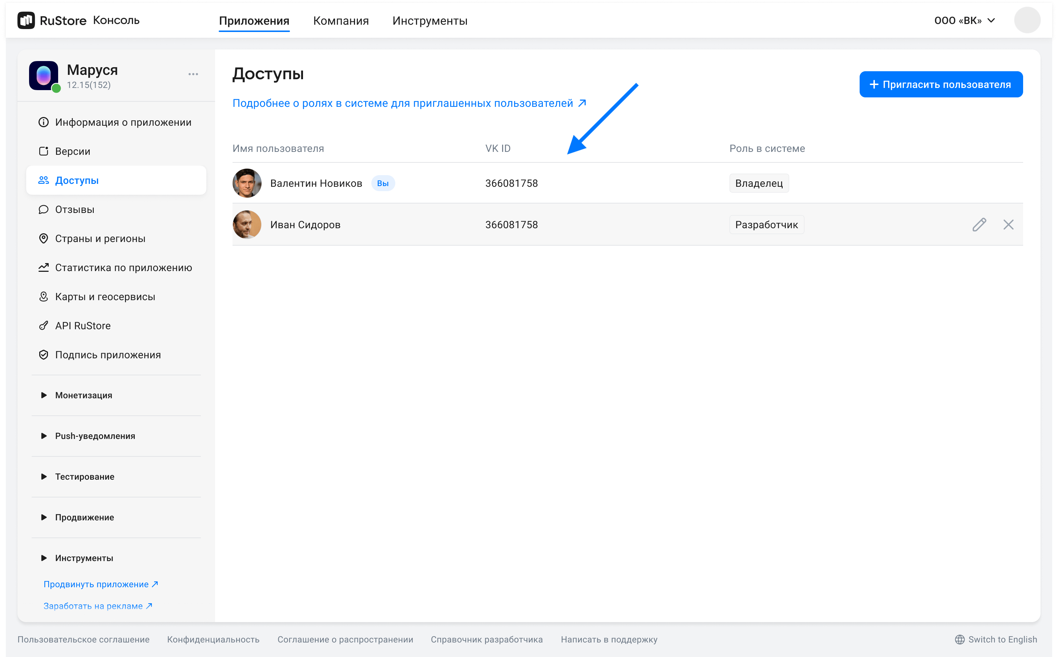The image size is (1058, 657).
Task: Click the user profile avatar in the header
Action: click(x=1027, y=20)
